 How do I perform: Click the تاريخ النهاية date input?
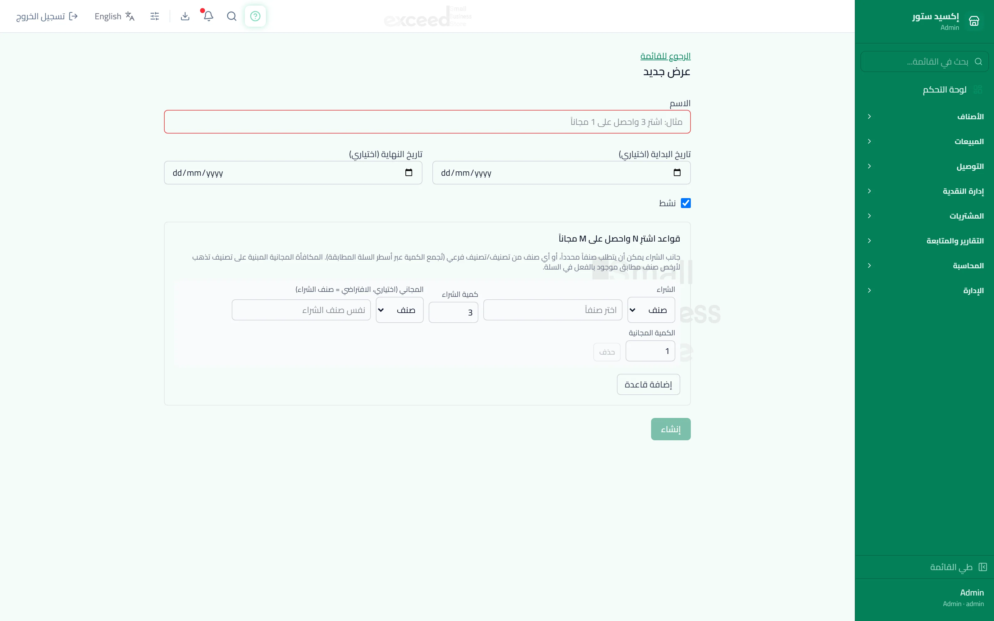tap(293, 173)
